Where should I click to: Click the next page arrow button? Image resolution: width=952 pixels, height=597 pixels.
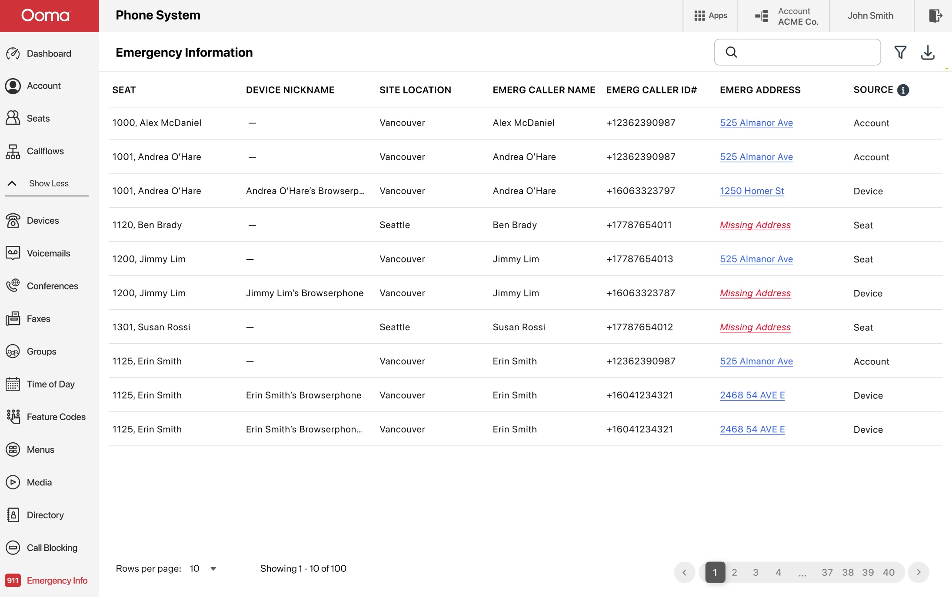coord(919,572)
